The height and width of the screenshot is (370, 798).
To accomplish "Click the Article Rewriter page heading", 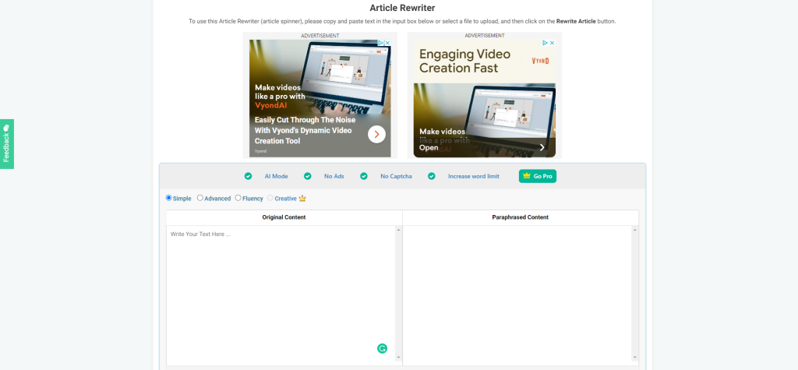I will pos(402,8).
